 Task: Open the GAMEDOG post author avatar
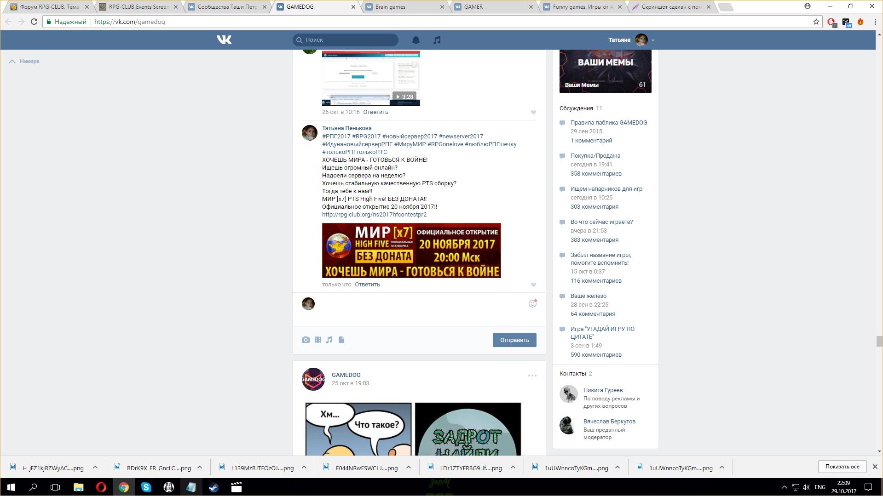click(313, 379)
